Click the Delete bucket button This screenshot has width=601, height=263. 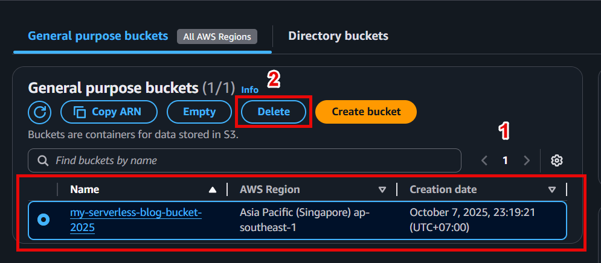point(274,112)
